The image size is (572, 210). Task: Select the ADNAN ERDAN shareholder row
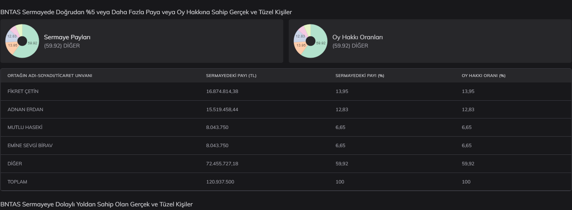point(25,109)
